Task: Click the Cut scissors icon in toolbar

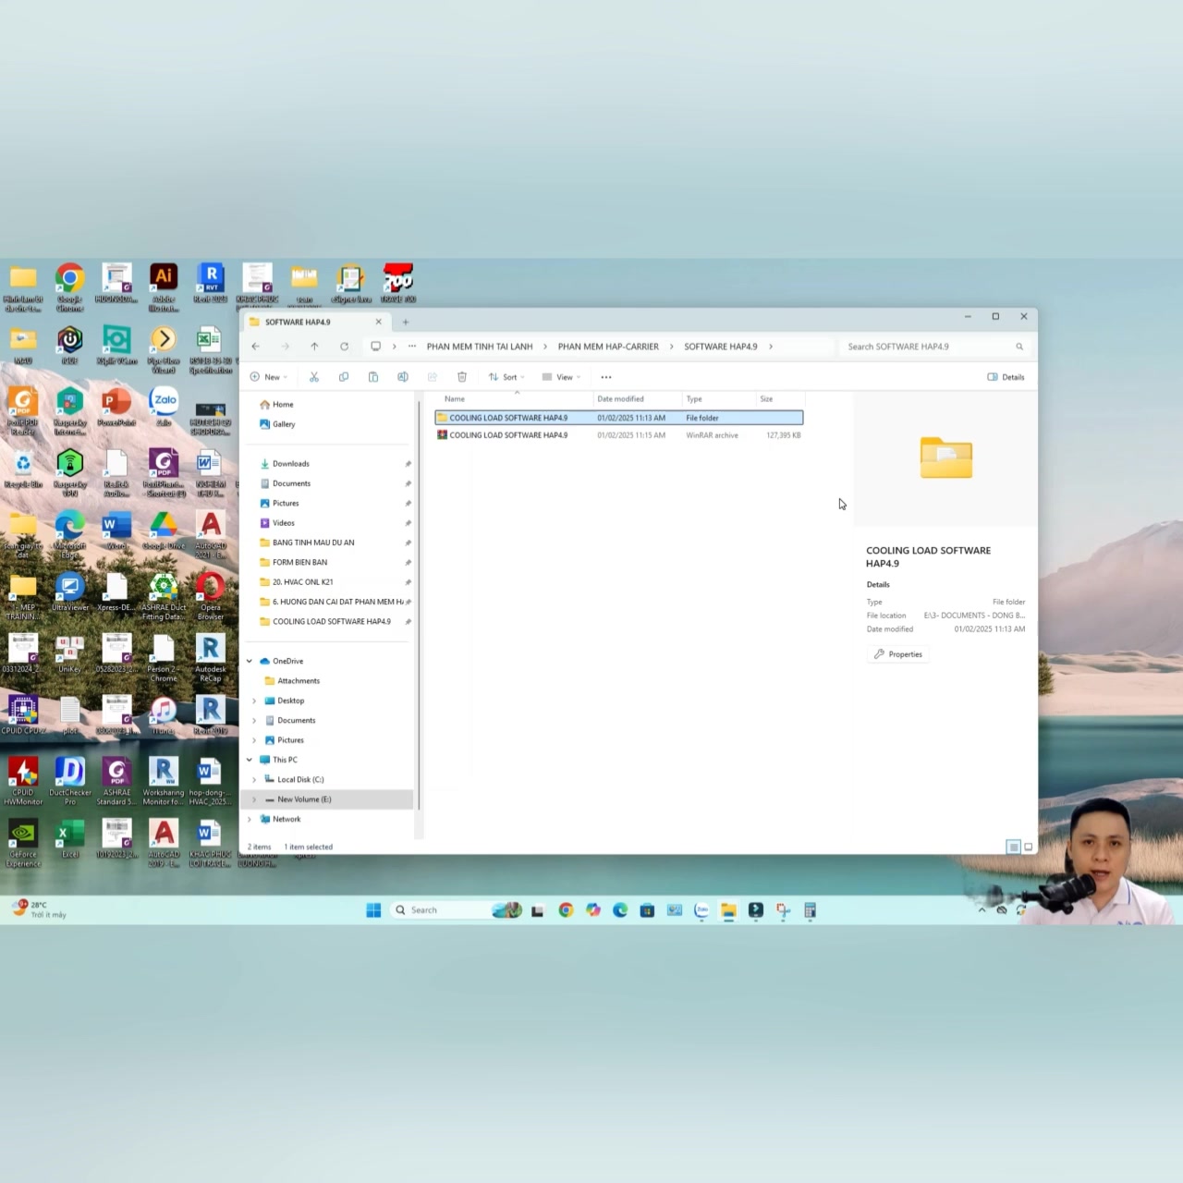Action: [314, 377]
